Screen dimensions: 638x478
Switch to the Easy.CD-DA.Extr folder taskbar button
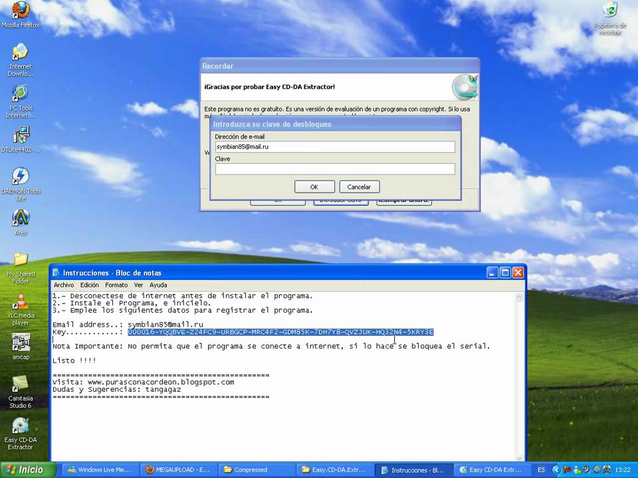tap(334, 470)
